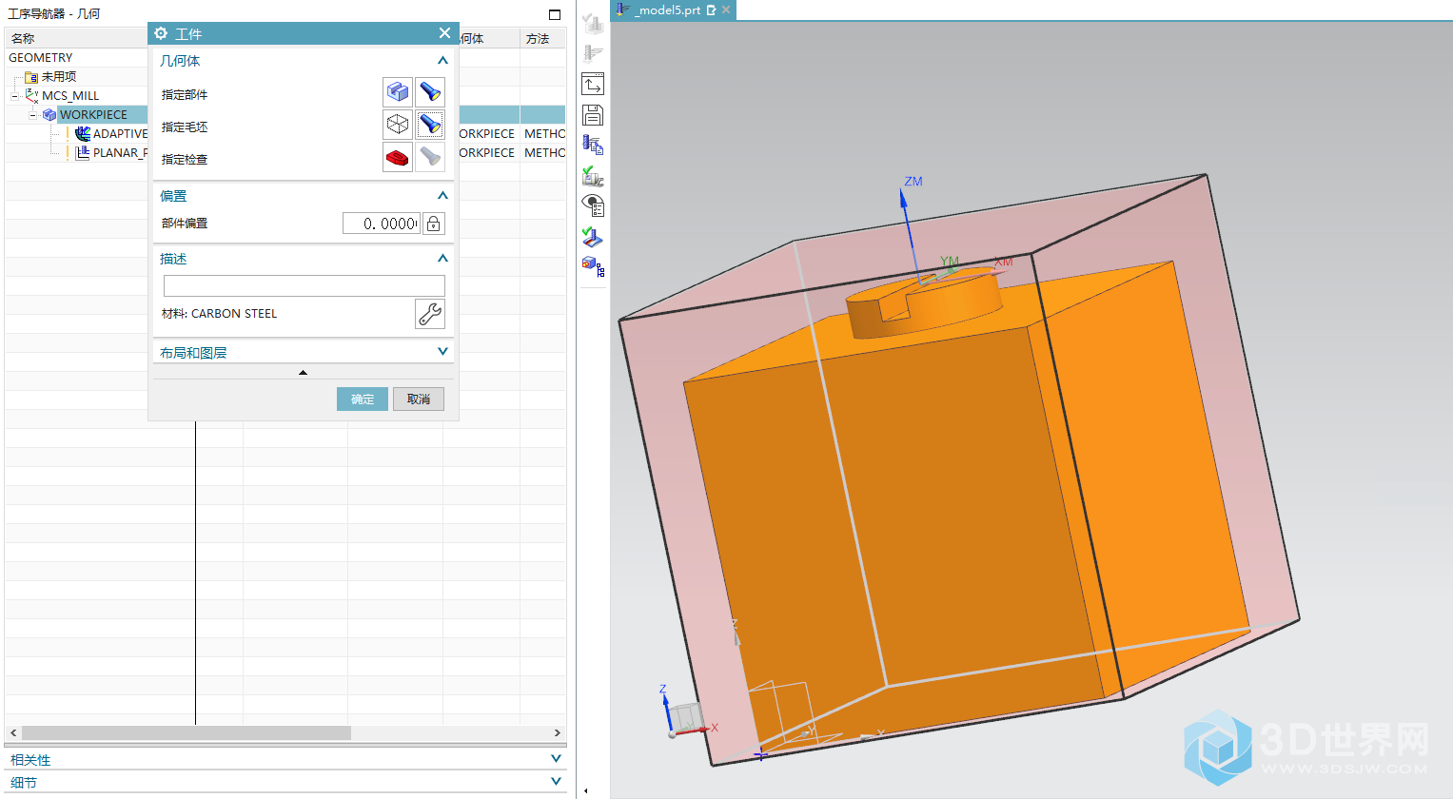
Task: Collapse the 描述 section
Action: (x=442, y=259)
